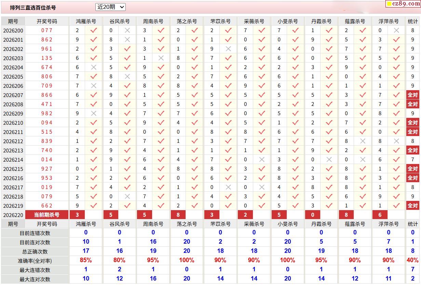Viewport: 421px width, 285px height.
Task: Click the 全对 badge in row 2026219
Action: coord(413,206)
